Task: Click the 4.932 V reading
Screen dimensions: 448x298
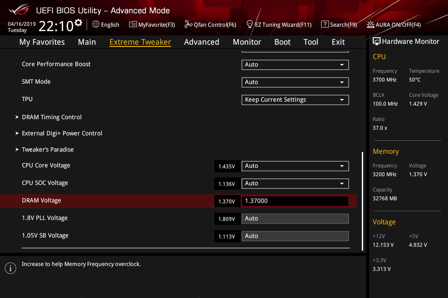Action: coord(418,245)
